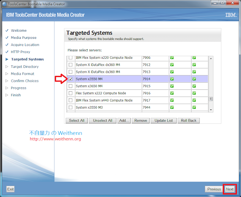The width and height of the screenshot is (241, 197).
Task: Click the first green check icon in row 7906
Action: point(172,58)
